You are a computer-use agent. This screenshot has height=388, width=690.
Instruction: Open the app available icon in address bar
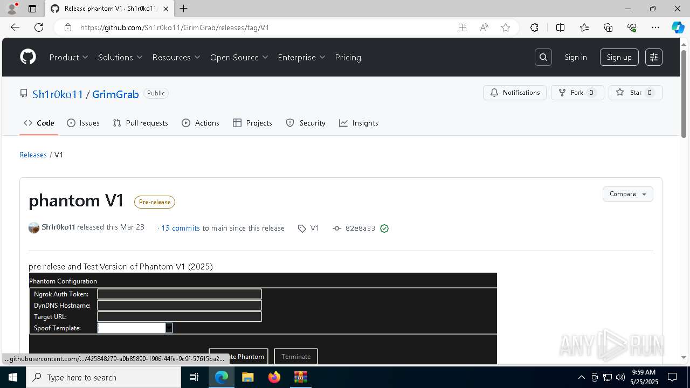point(463,27)
